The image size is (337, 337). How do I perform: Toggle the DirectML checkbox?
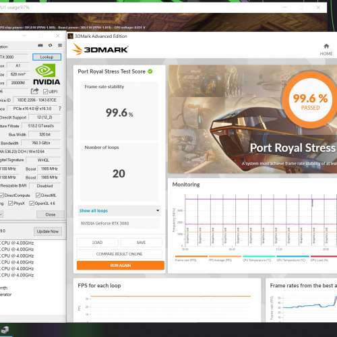(x=38, y=195)
